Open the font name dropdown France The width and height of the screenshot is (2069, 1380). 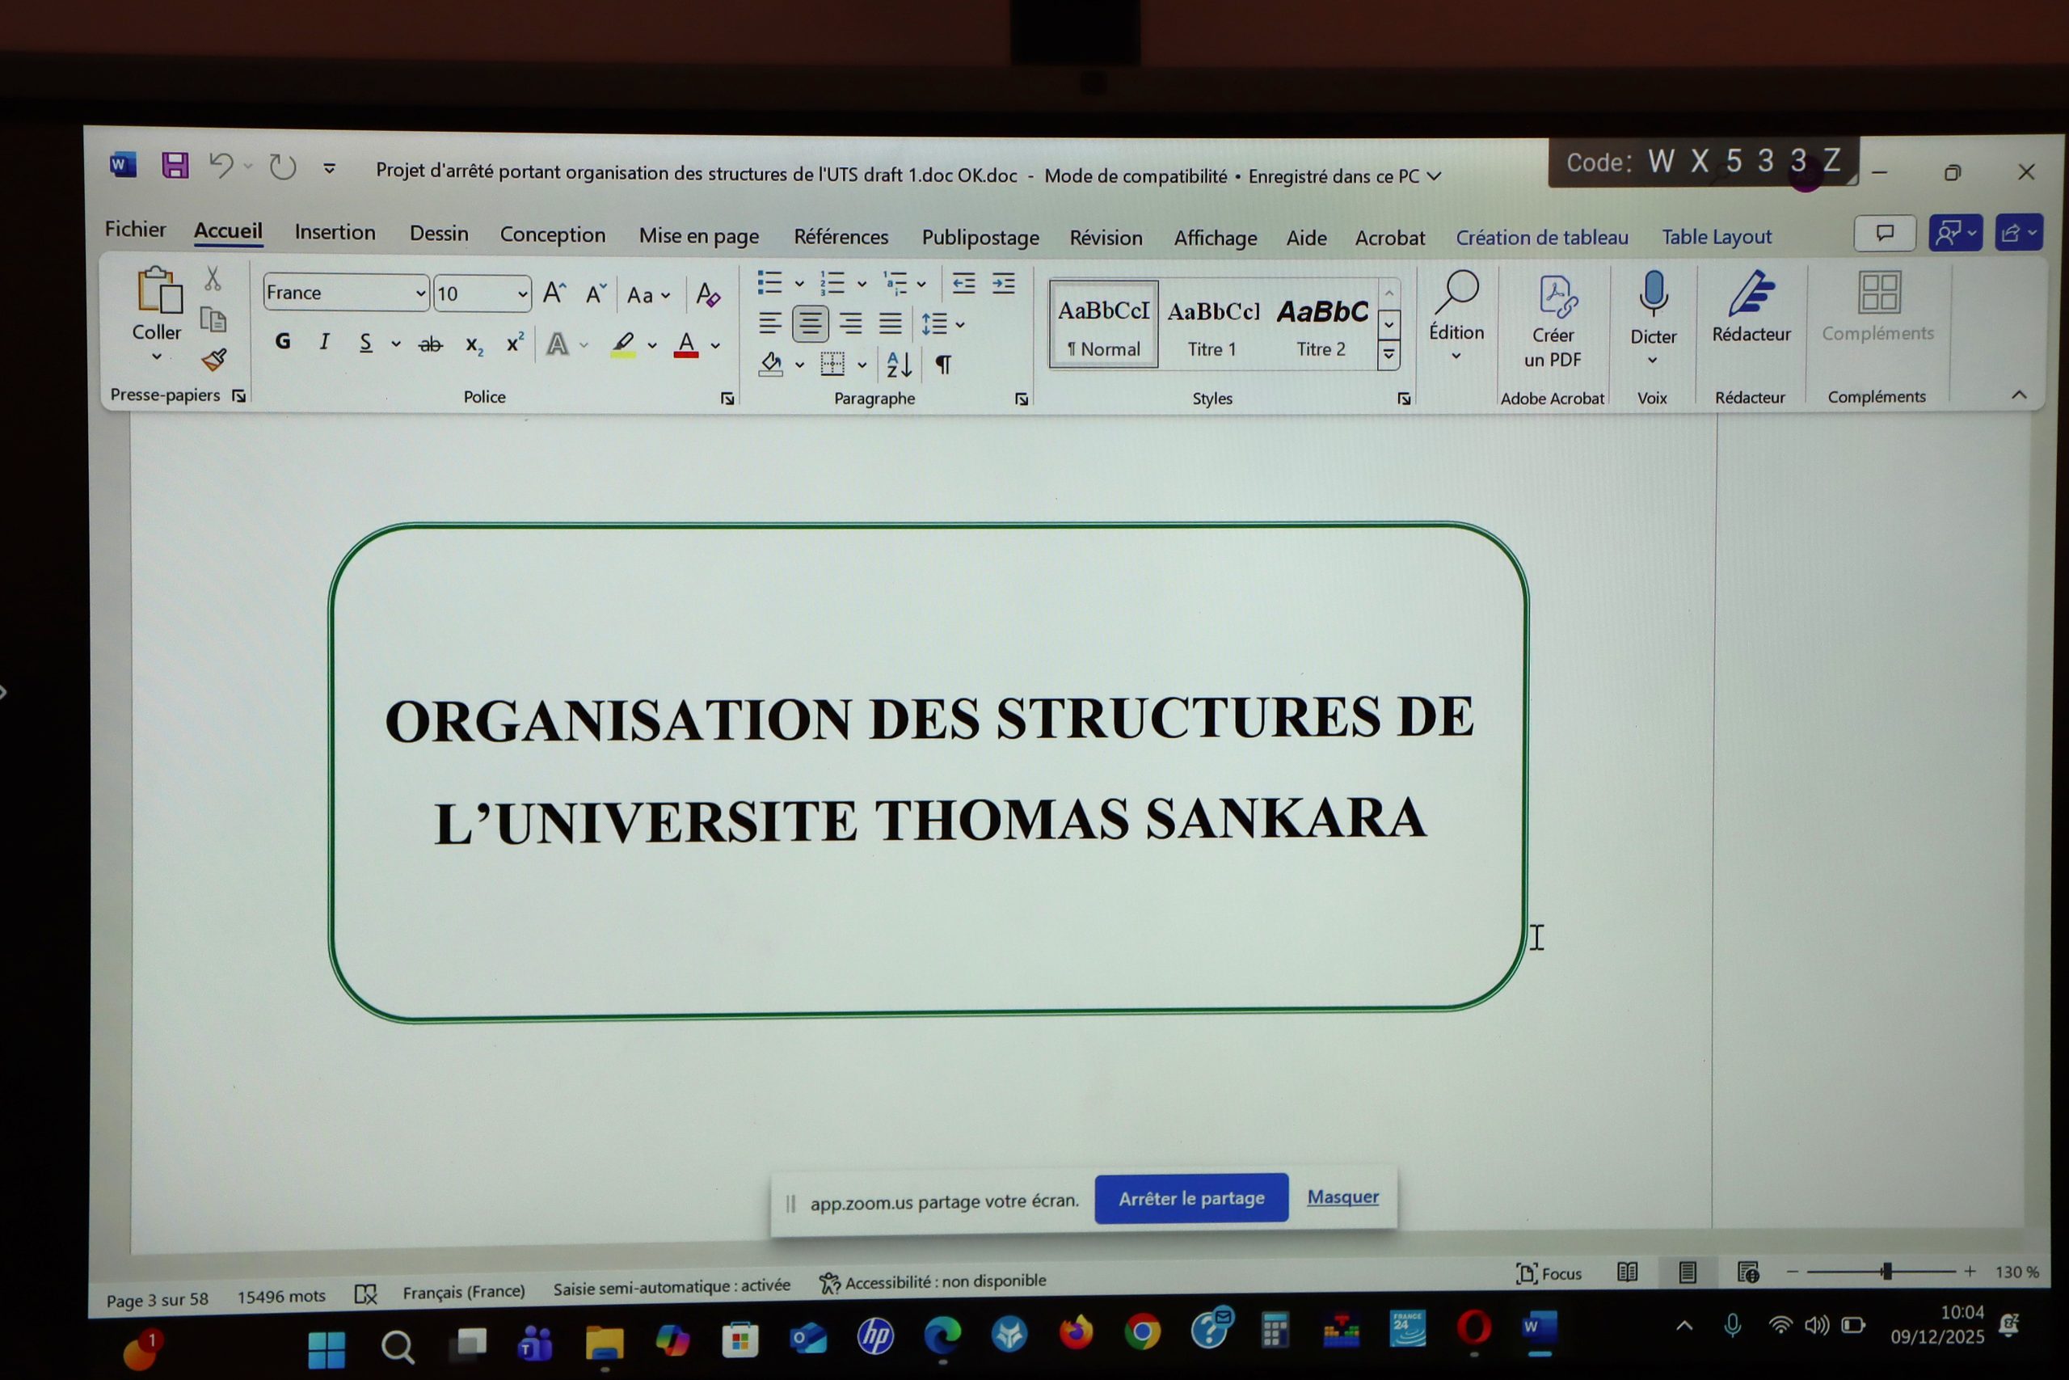tap(420, 293)
